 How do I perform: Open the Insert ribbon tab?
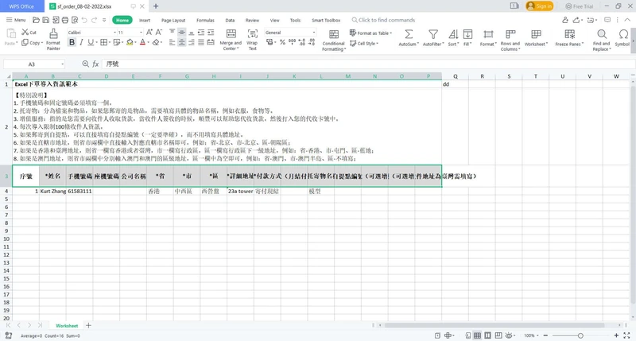[145, 21]
